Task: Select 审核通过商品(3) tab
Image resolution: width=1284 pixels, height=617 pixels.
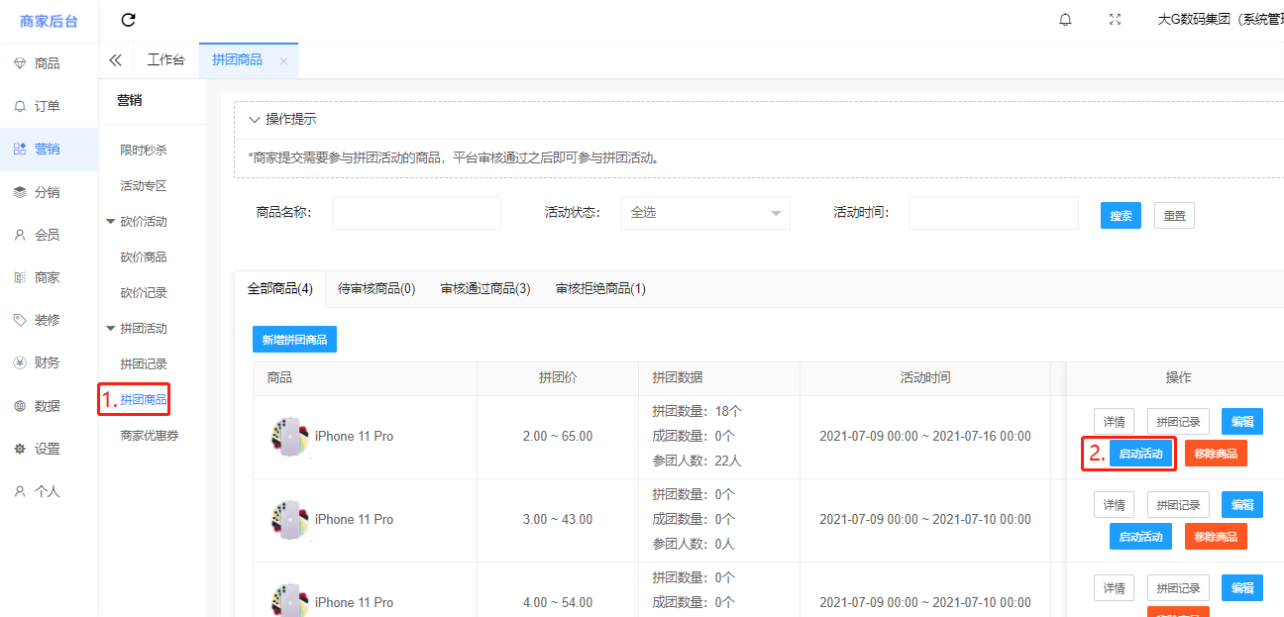Action: [x=485, y=289]
